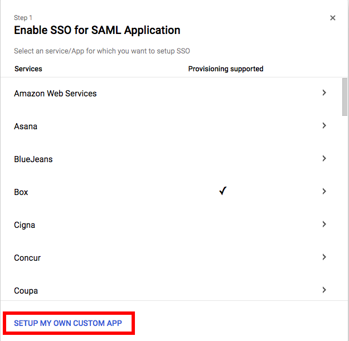Open the Coupa chevron arrow
This screenshot has width=349, height=341.
tap(324, 290)
